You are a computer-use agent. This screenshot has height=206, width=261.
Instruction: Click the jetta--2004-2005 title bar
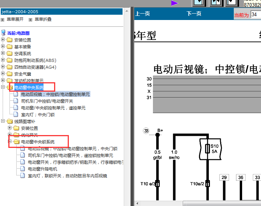pyautogui.click(x=62, y=12)
